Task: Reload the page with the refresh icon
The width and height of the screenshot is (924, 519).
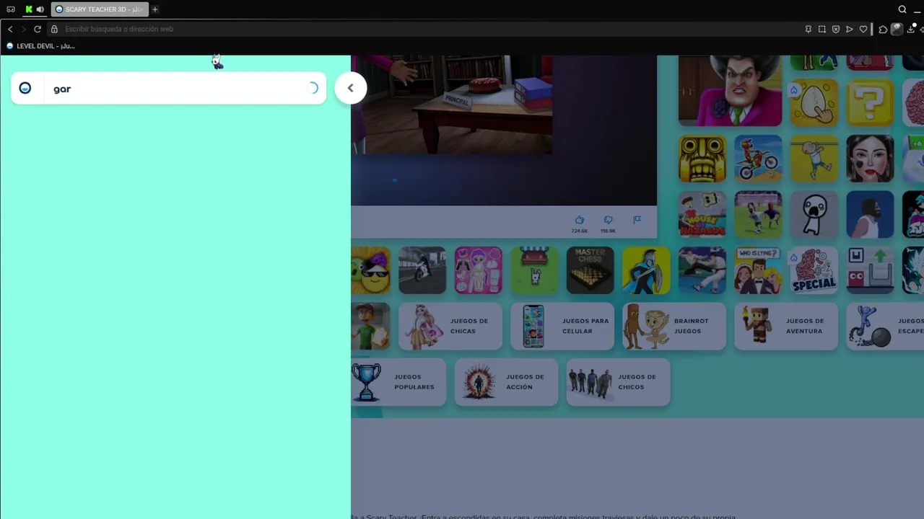Action: pos(38,29)
